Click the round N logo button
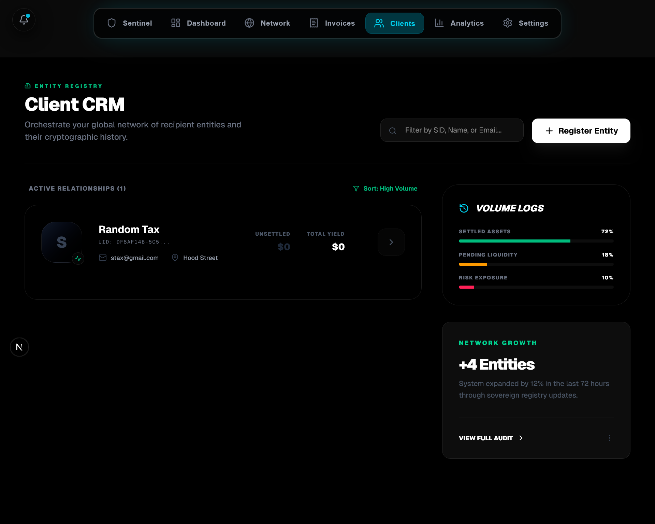The height and width of the screenshot is (524, 655). coord(19,347)
